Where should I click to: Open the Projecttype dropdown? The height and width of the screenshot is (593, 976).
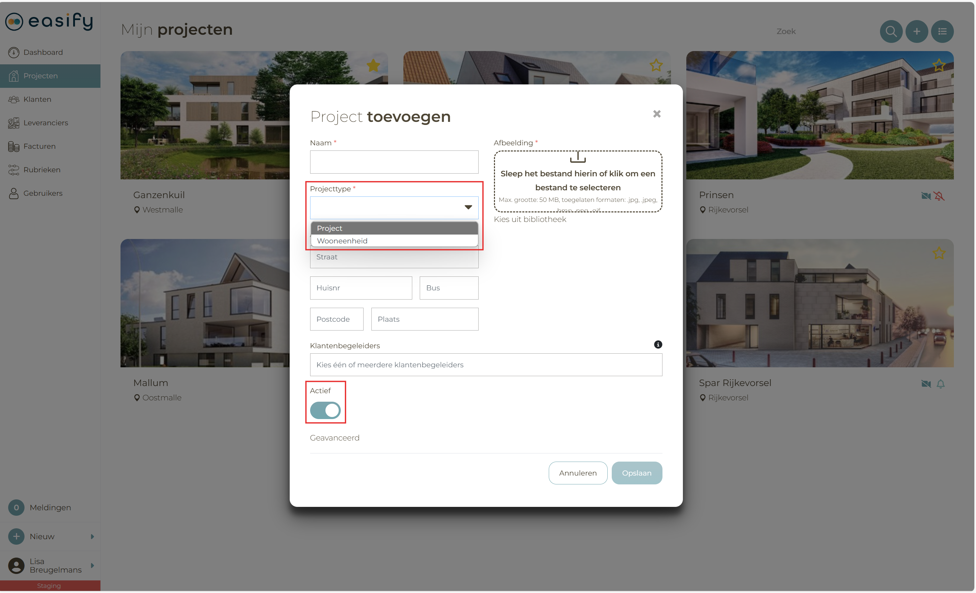pos(394,208)
